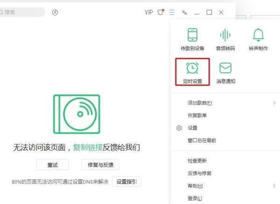Toggle 窗口总在最前 always on top

202,140
